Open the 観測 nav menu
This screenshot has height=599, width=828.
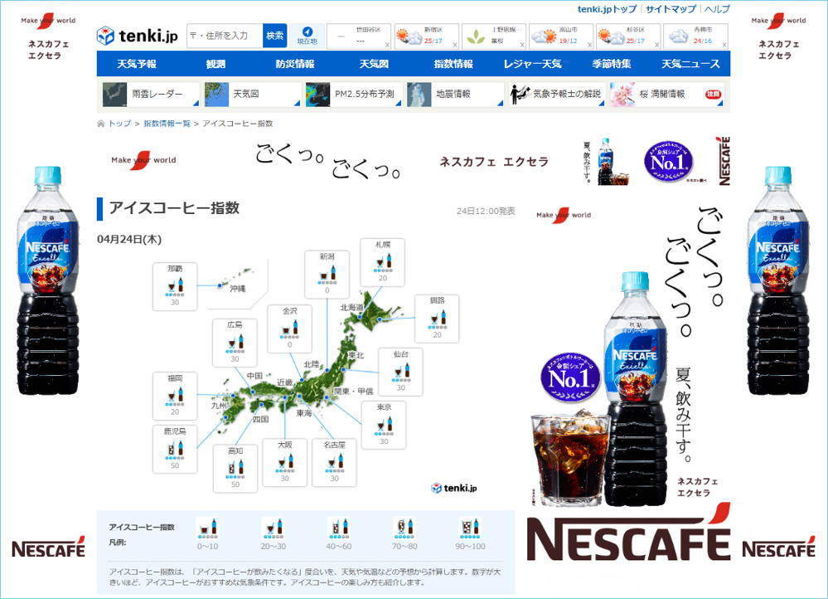(215, 64)
